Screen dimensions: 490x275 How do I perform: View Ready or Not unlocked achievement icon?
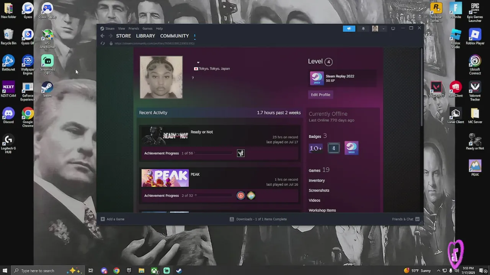tap(241, 153)
